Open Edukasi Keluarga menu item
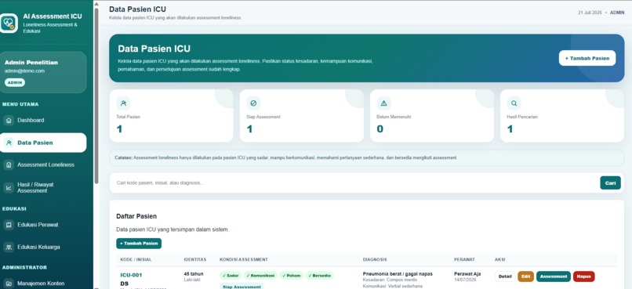This screenshot has width=632, height=289. [x=42, y=247]
